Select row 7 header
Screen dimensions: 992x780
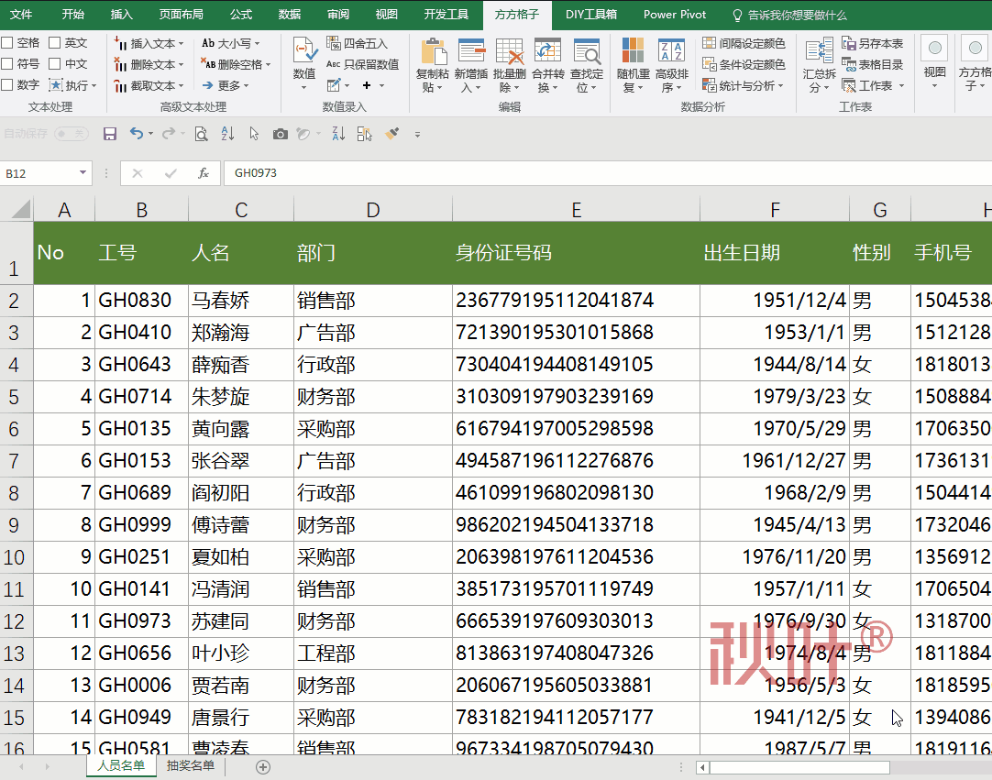pos(16,460)
